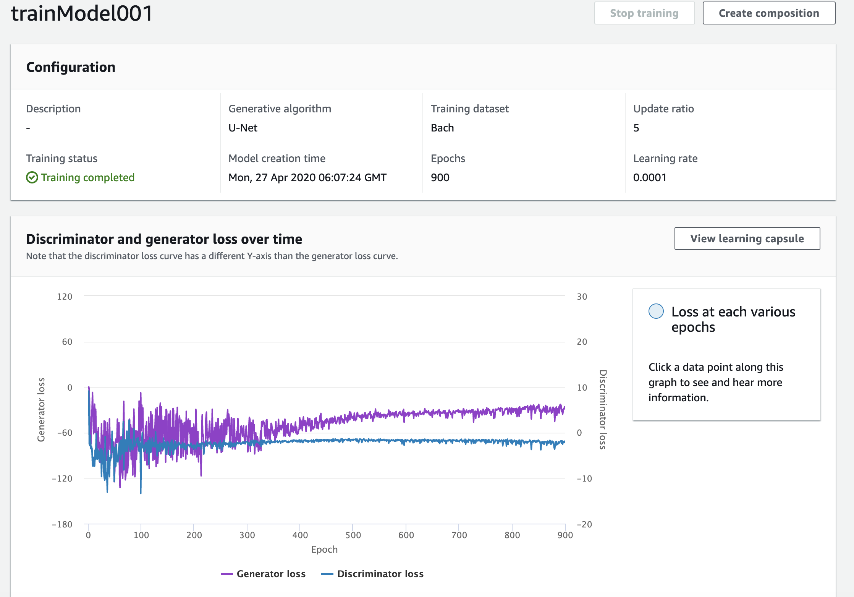The image size is (854, 597).
Task: Click the Stop training button
Action: click(644, 13)
